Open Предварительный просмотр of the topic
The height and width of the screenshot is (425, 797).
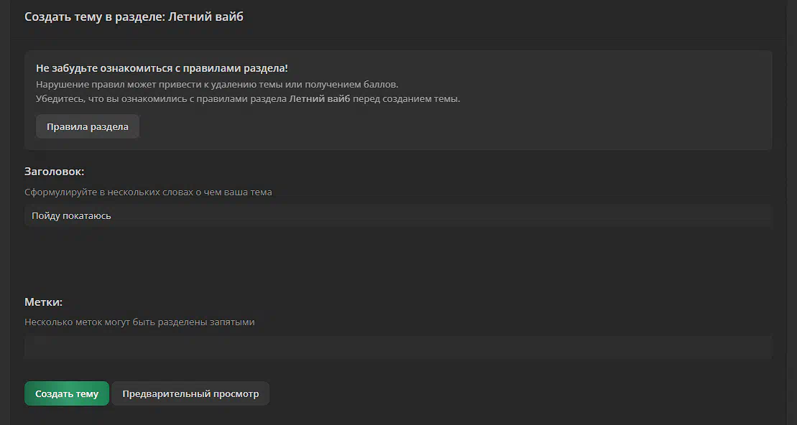click(190, 393)
